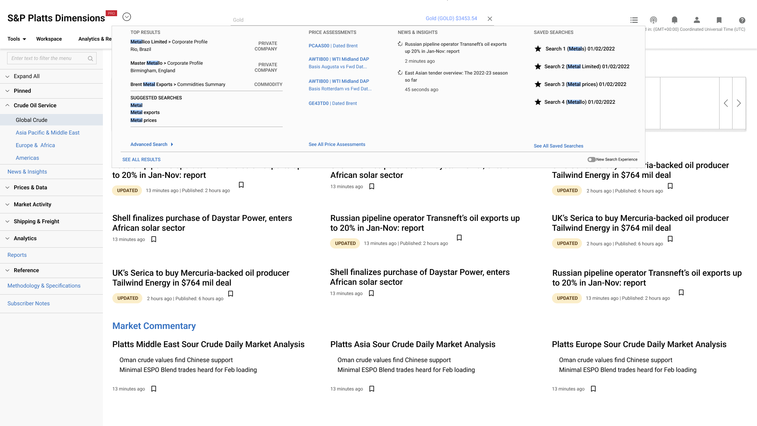The width and height of the screenshot is (757, 426).
Task: Click the star beside Search 1 (Metals)
Action: point(538,49)
